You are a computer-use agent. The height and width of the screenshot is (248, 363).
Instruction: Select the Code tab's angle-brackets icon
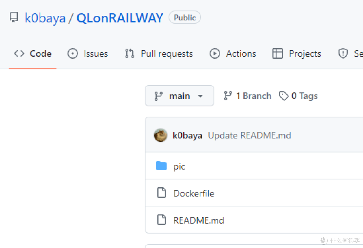[19, 53]
